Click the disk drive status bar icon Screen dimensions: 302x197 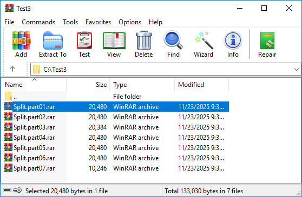click(7, 190)
